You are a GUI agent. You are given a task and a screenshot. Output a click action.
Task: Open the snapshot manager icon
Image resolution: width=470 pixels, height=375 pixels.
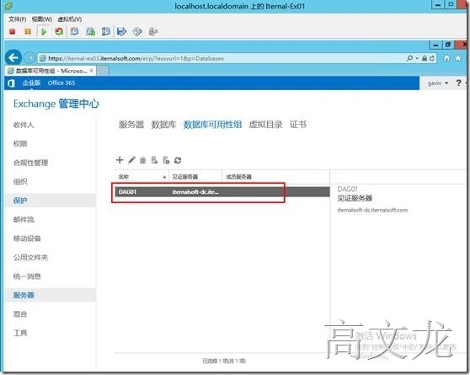pyautogui.click(x=106, y=31)
